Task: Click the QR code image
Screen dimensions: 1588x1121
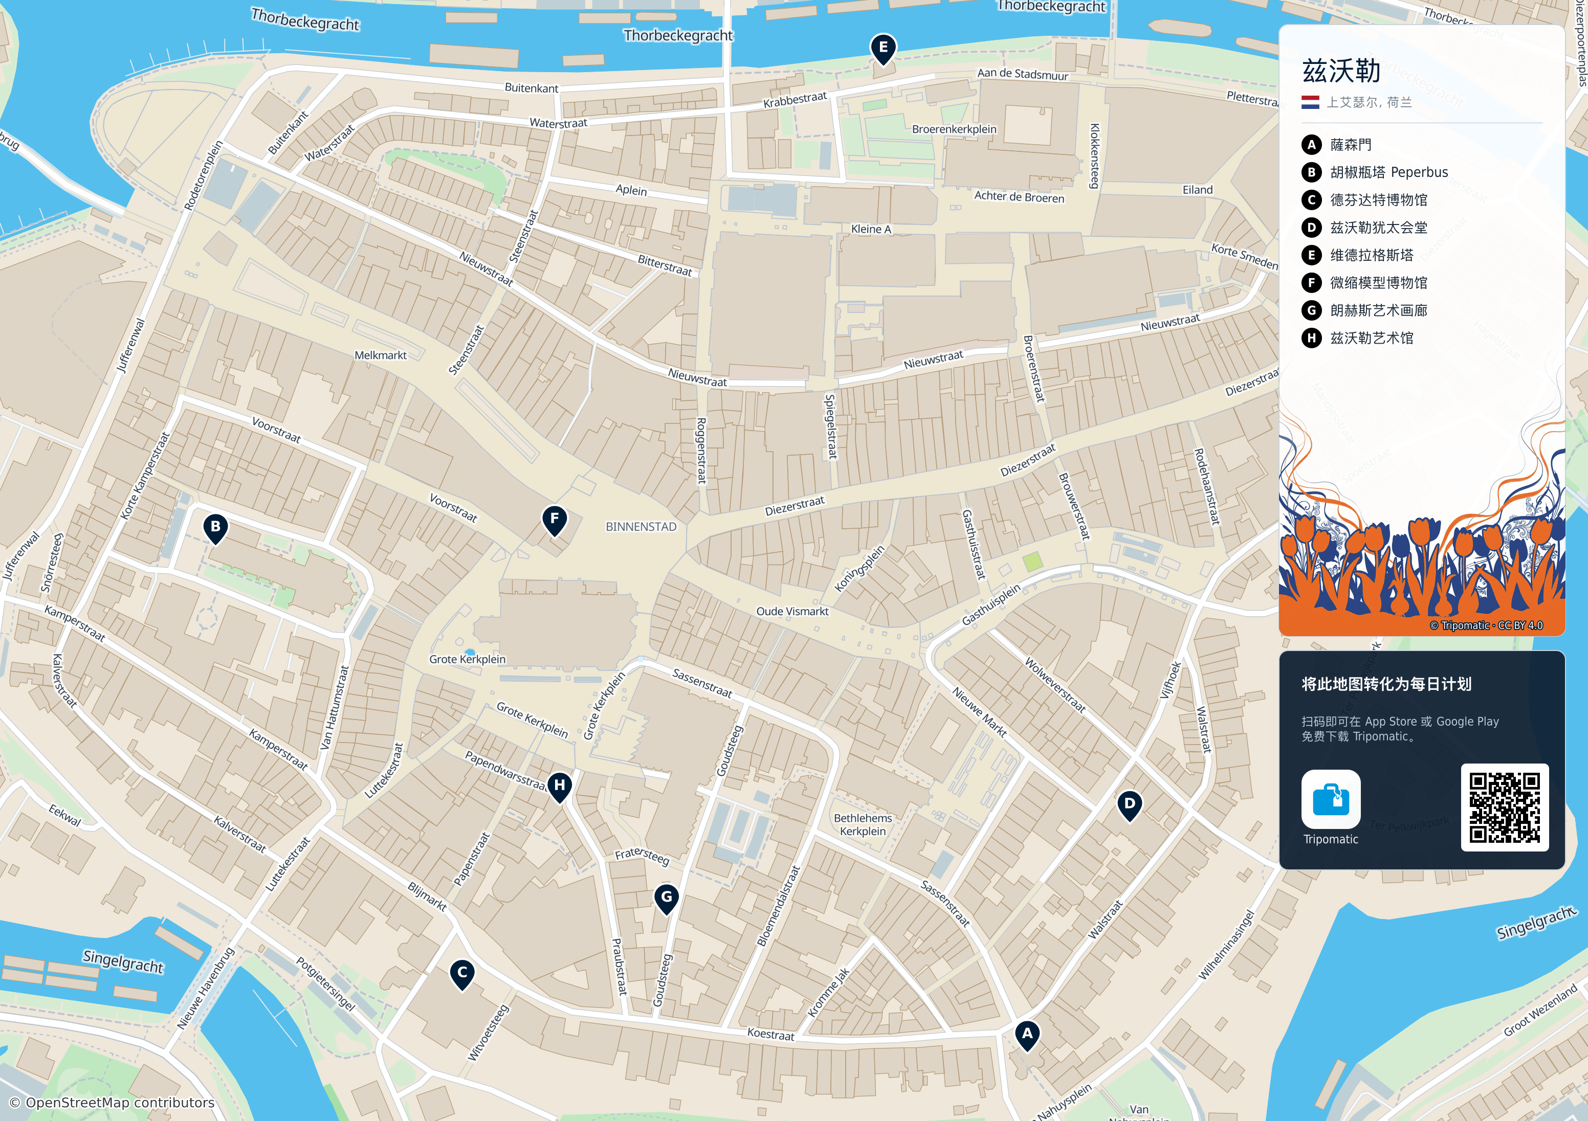Action: [1504, 807]
